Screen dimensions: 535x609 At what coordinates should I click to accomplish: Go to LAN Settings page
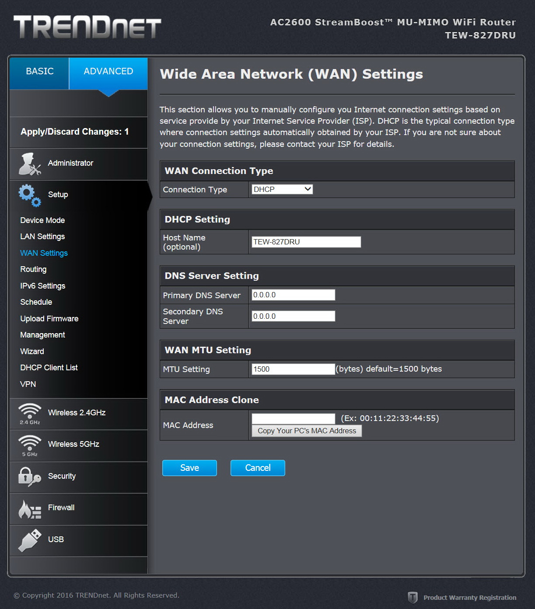click(x=42, y=237)
